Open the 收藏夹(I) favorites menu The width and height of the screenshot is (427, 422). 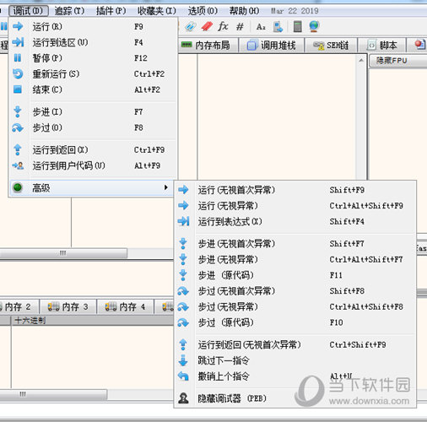157,11
